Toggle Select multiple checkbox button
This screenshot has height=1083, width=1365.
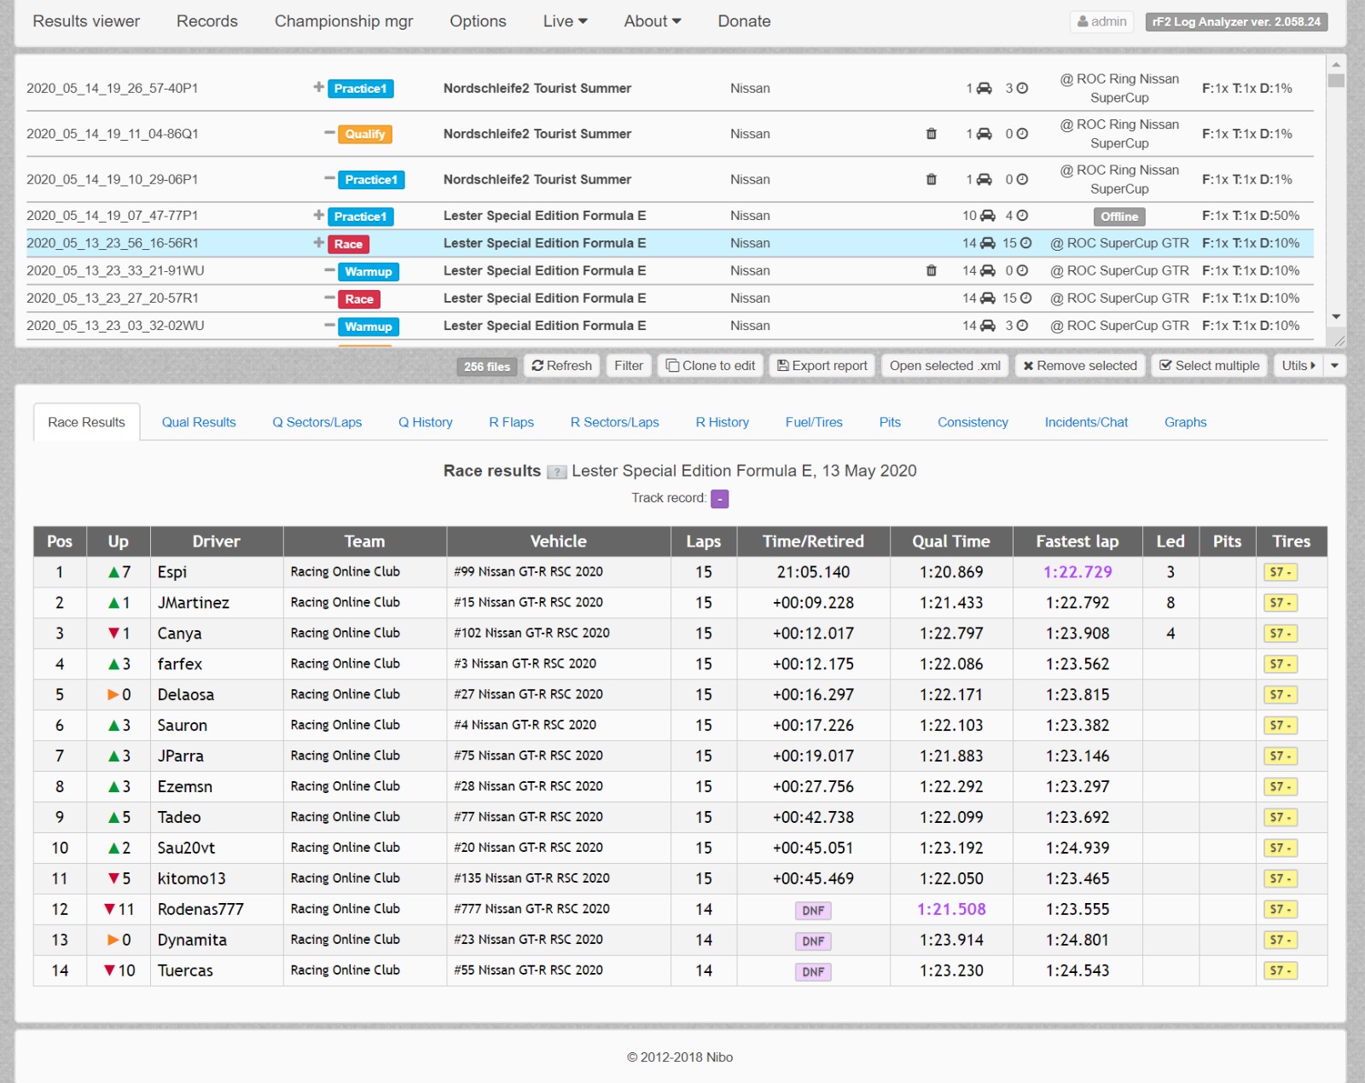pos(1209,366)
